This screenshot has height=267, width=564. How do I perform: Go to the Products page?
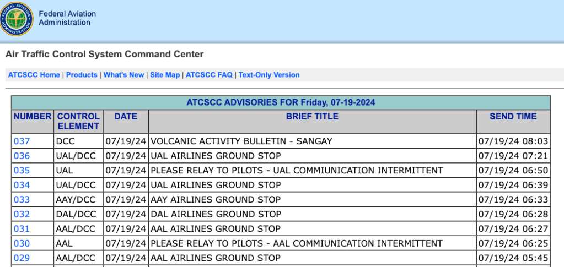82,75
